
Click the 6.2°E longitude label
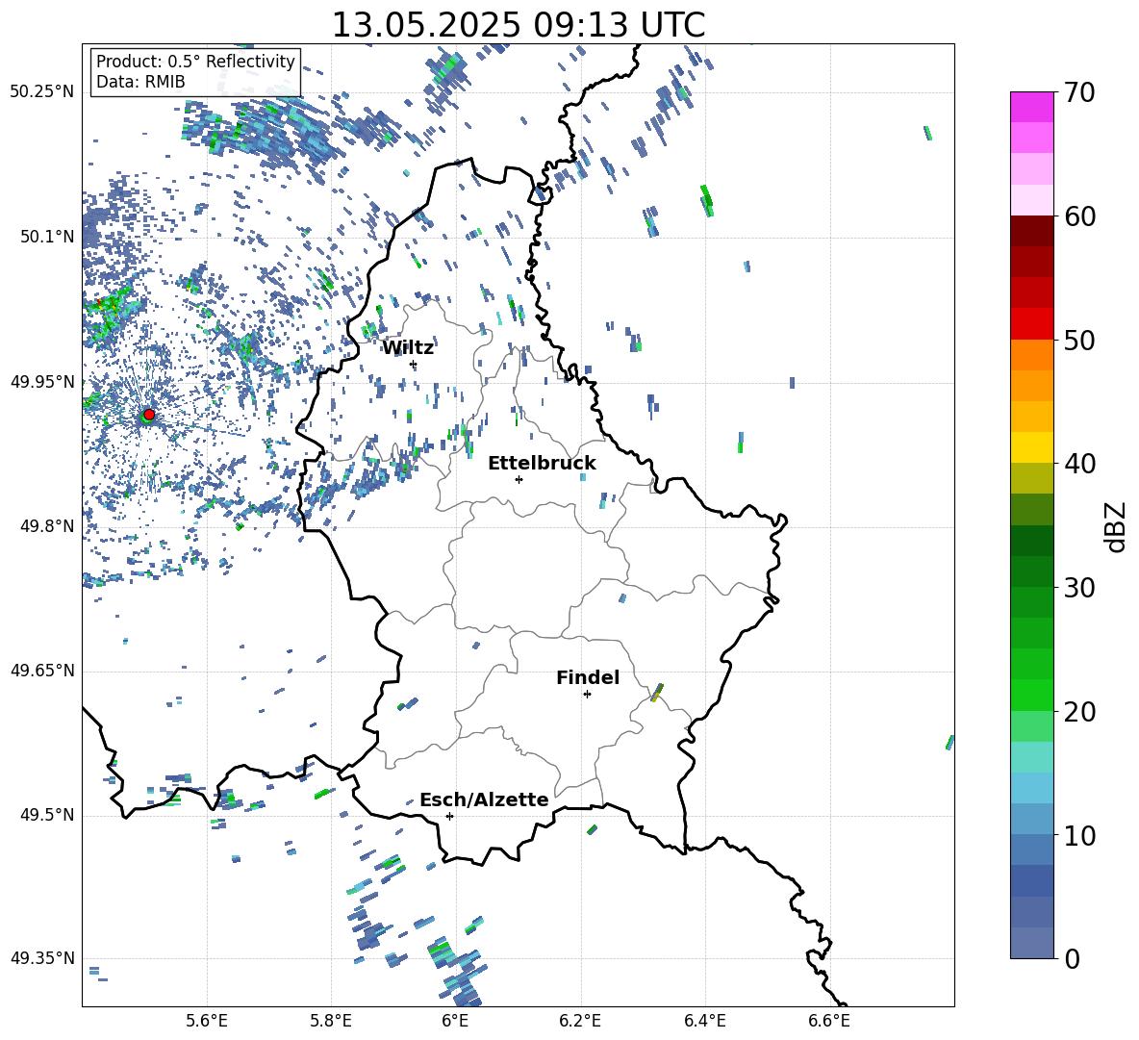580,1021
